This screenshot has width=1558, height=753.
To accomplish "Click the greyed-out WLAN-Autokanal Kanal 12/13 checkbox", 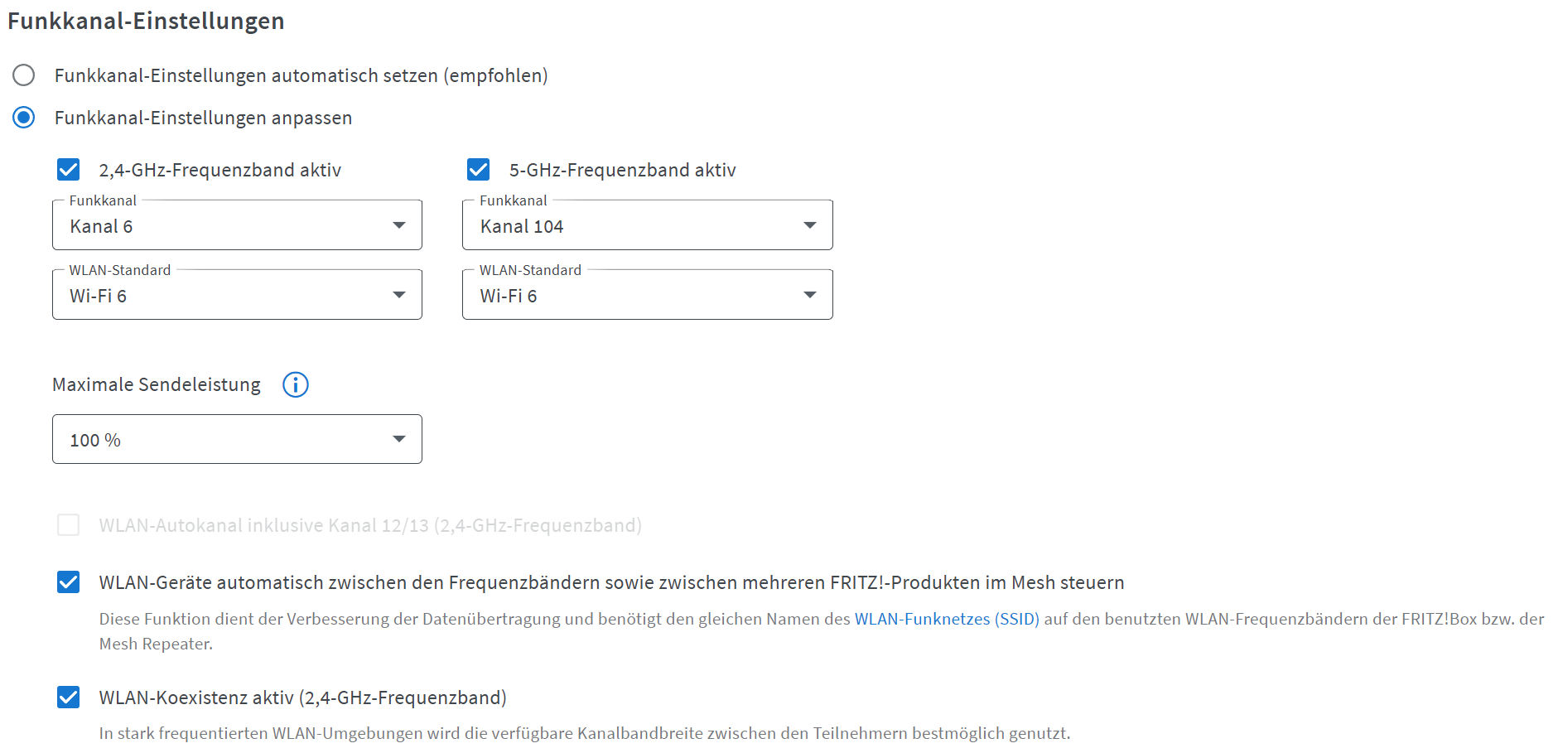I will point(69,525).
